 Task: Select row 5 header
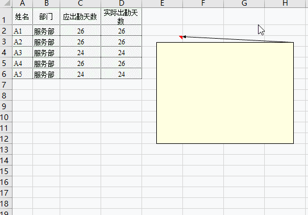(x=6, y=63)
